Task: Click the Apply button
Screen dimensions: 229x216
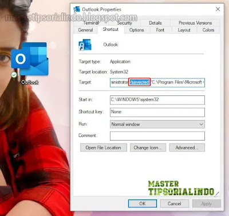Action: click(207, 203)
